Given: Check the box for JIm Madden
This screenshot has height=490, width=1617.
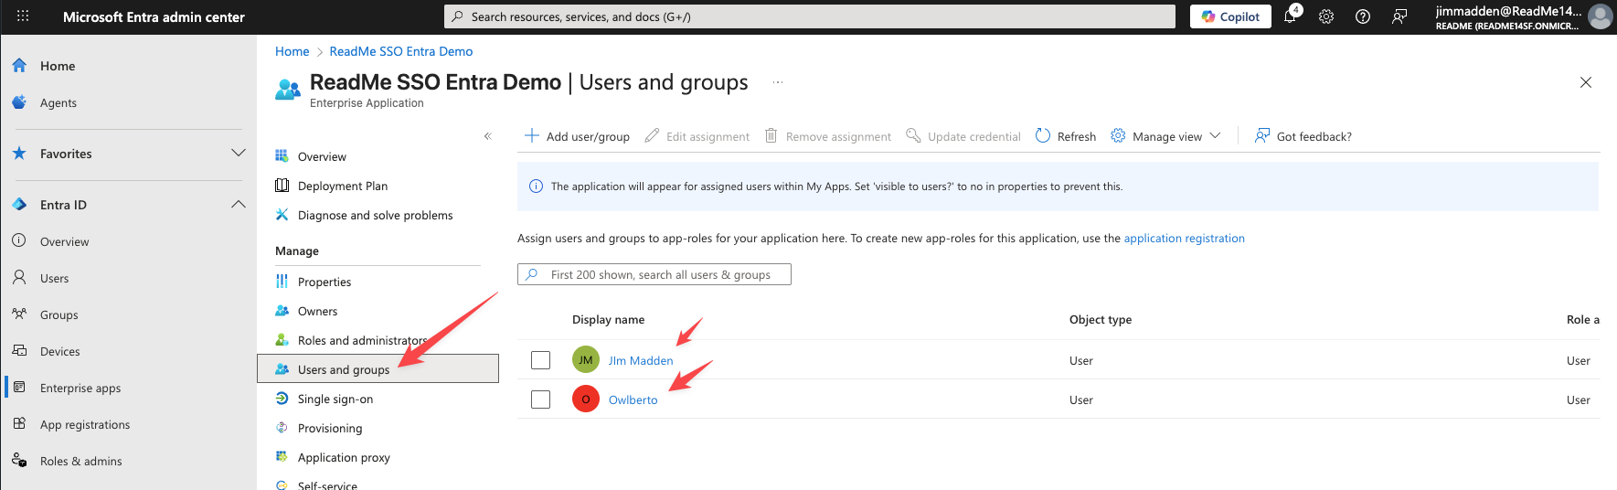Looking at the screenshot, I should (541, 360).
